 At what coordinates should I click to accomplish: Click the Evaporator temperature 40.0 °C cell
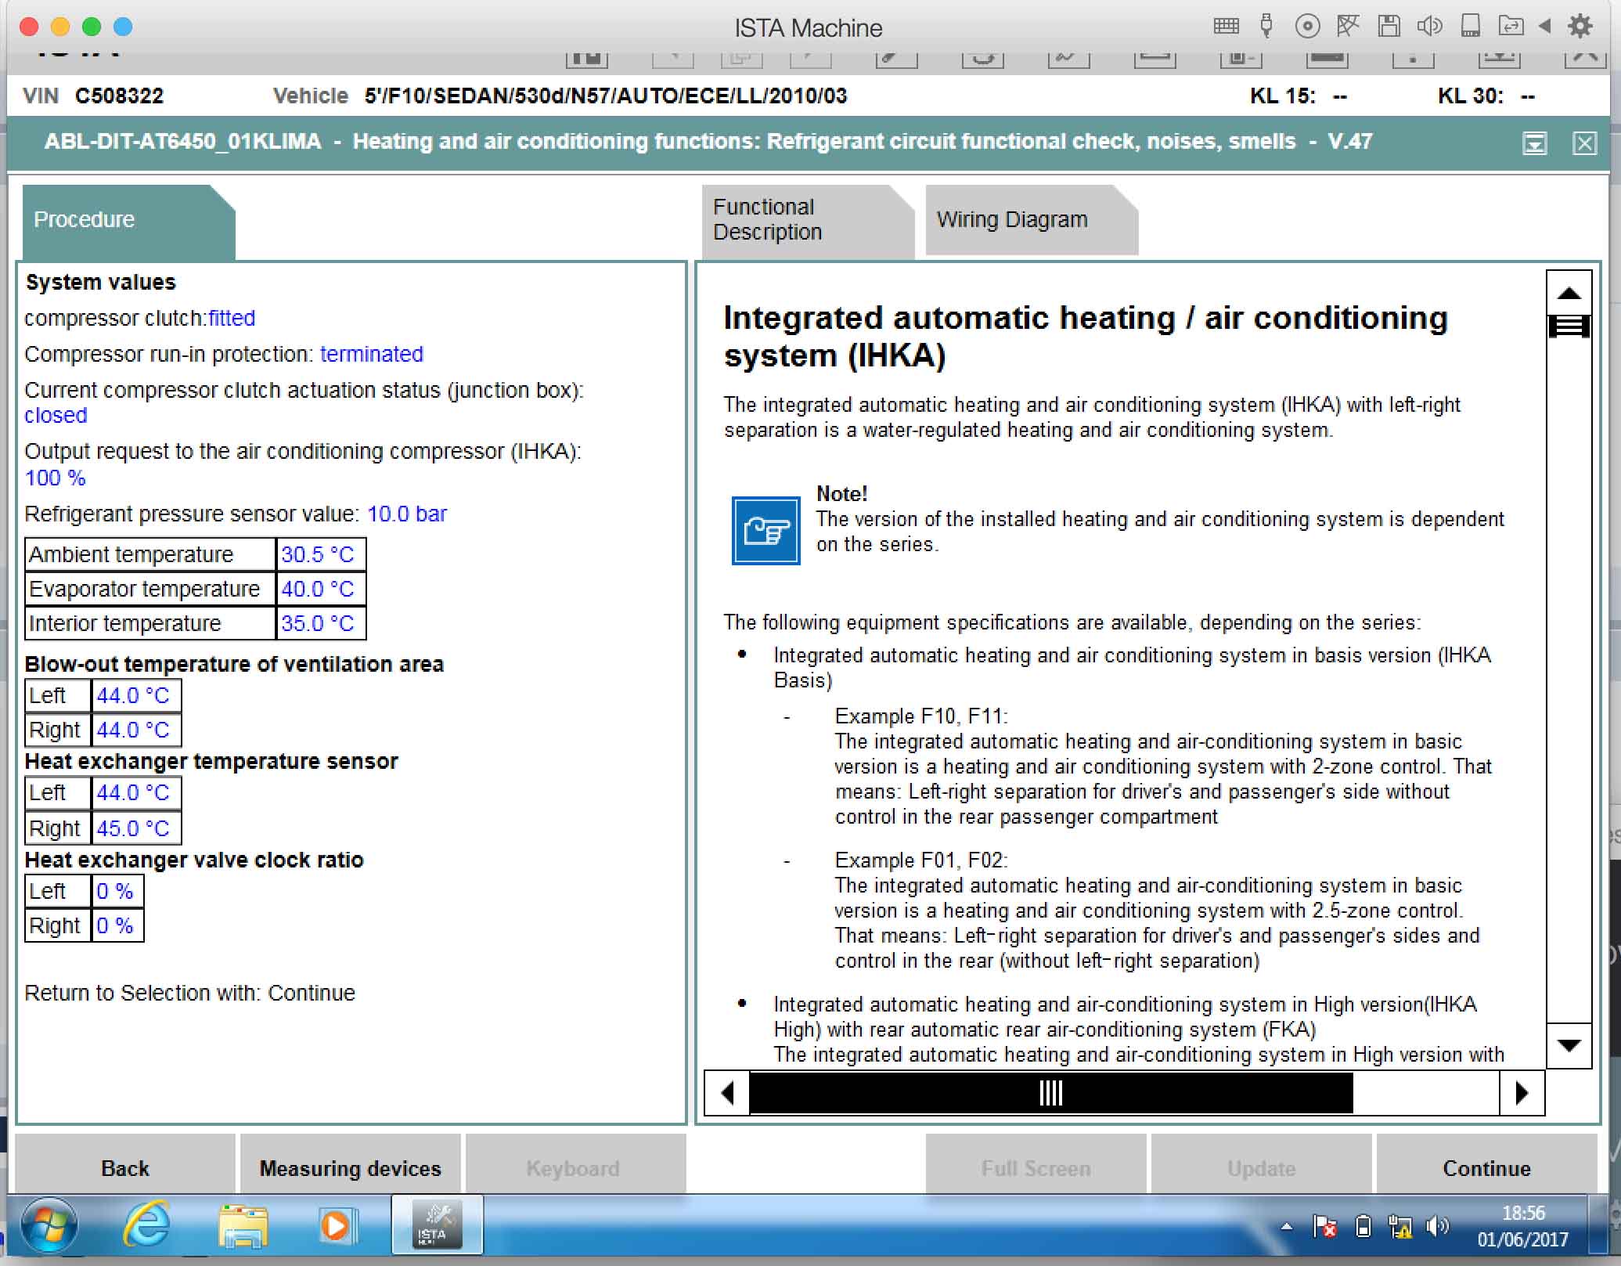pyautogui.click(x=321, y=589)
